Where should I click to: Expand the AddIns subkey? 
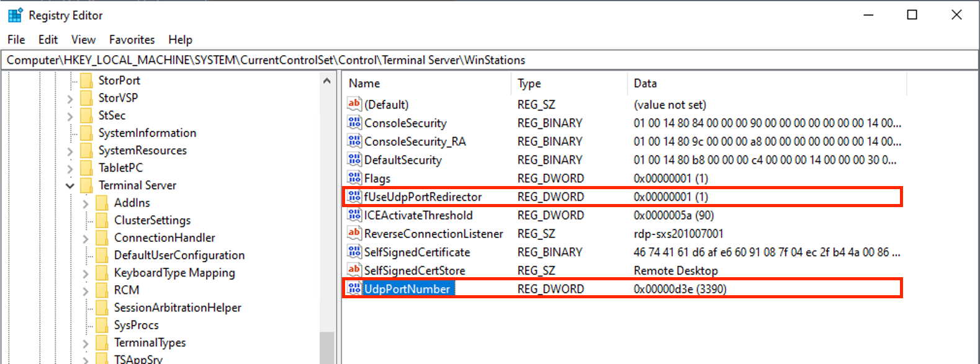coord(86,203)
